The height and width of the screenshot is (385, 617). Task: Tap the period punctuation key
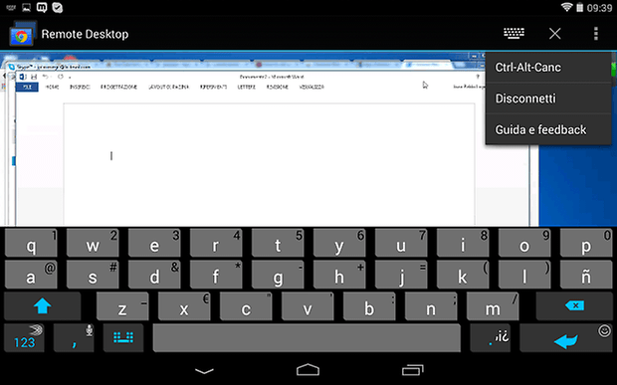(490, 338)
